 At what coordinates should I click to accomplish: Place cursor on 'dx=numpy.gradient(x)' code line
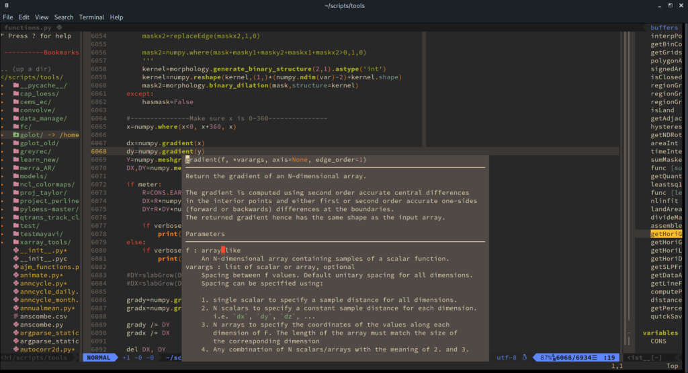pyautogui.click(x=165, y=143)
